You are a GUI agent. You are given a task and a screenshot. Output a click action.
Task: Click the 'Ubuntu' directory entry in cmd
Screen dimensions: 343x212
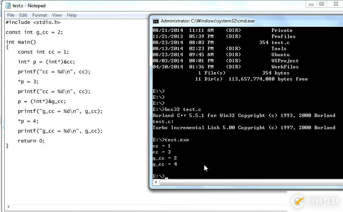click(x=280, y=55)
